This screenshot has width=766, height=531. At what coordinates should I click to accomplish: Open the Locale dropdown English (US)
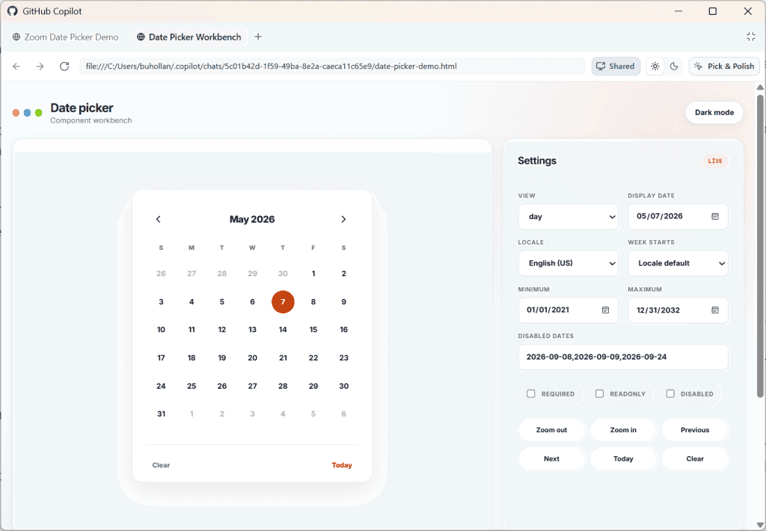coord(569,263)
